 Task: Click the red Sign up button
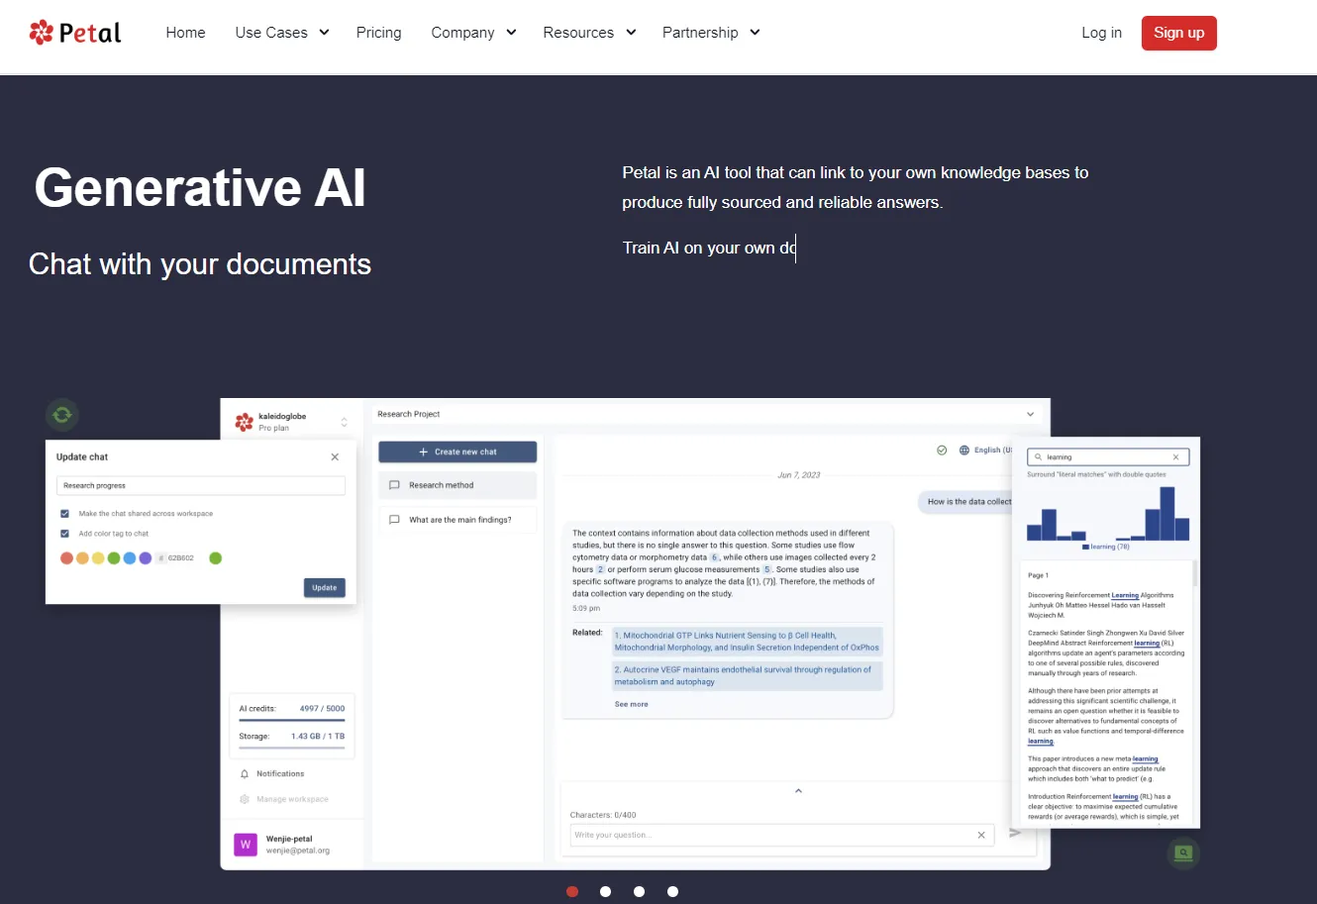(x=1178, y=33)
